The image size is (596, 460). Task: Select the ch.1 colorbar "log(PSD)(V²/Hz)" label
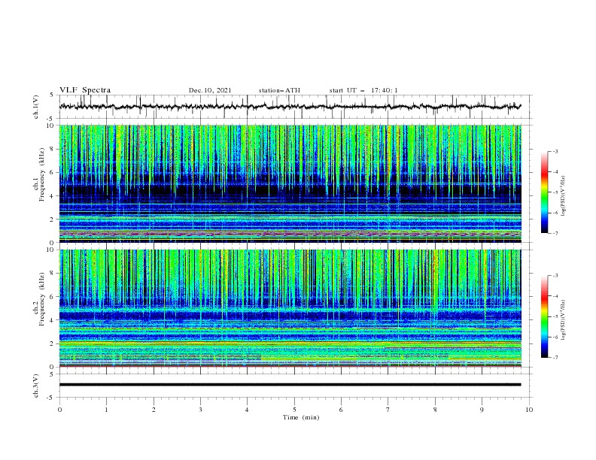[564, 196]
